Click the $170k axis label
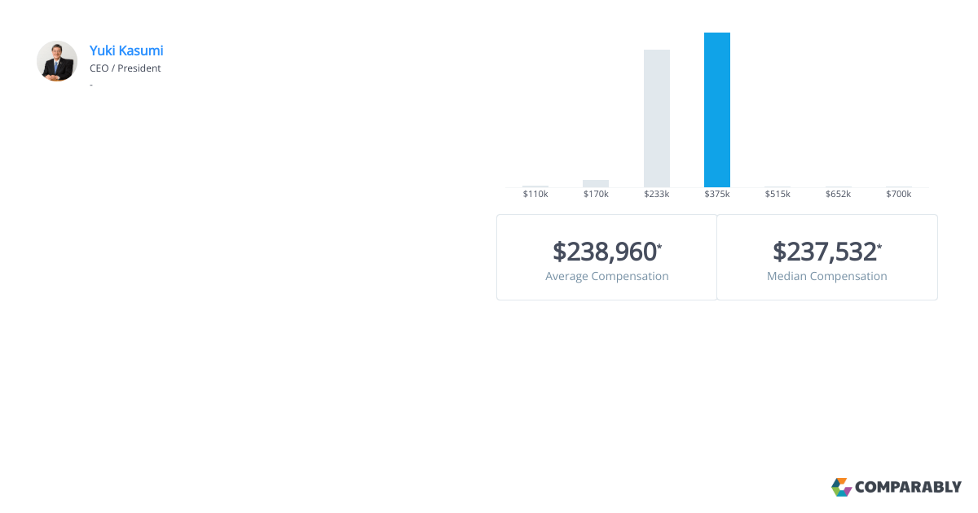 pos(596,194)
